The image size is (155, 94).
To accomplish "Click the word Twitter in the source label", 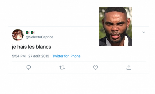I will pos(58,56).
